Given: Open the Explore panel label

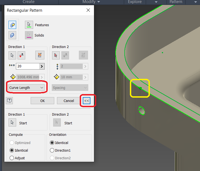Looking at the screenshot, I should (x=135, y=2).
